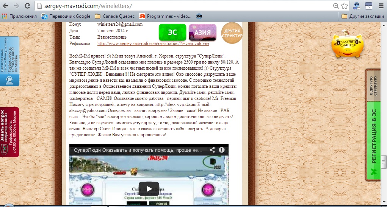Image resolution: width=387 pixels, height=207 pixels.
Task: Click the Бесплатный звонок консультанту side tab
Action: point(9,61)
